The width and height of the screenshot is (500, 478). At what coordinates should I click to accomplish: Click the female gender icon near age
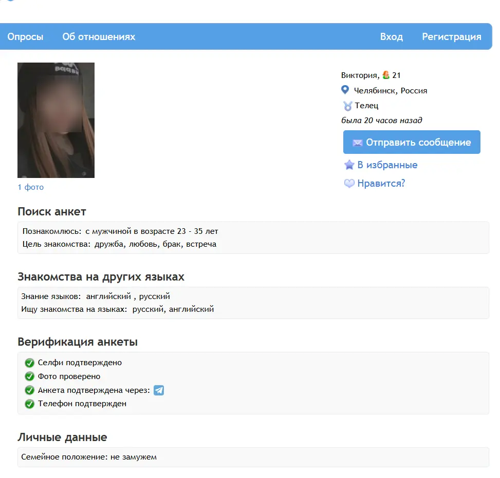(x=386, y=75)
